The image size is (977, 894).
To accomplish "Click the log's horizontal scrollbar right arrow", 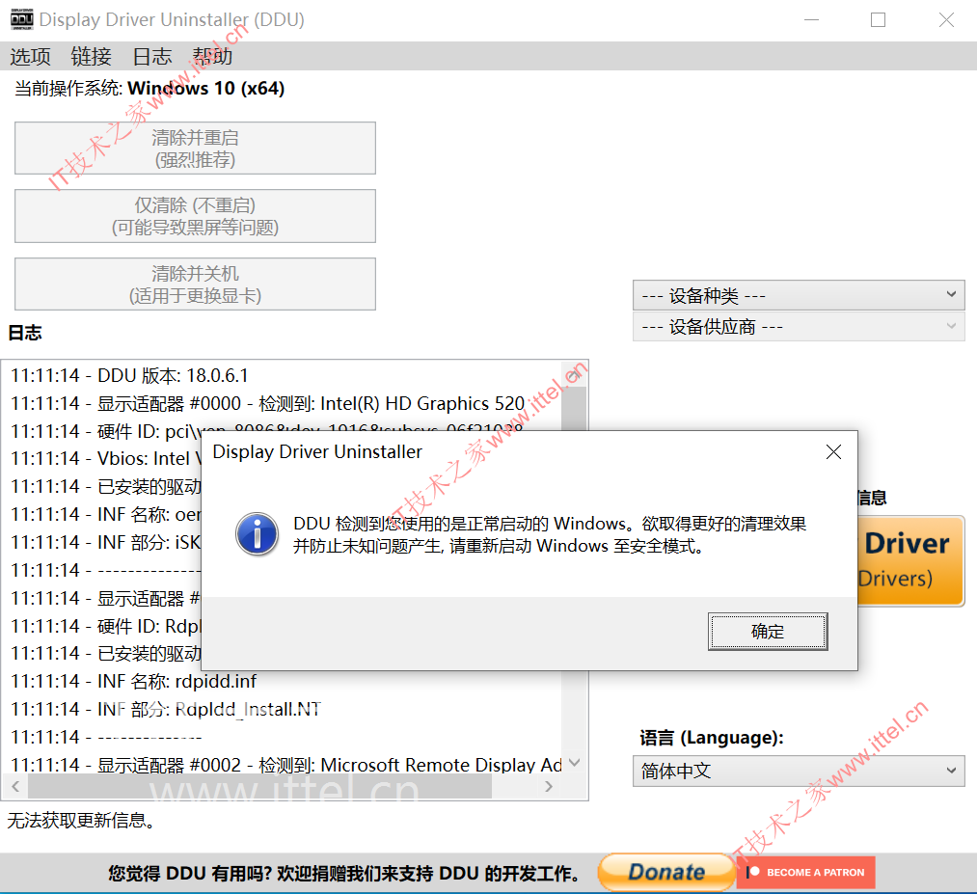I will click(549, 786).
